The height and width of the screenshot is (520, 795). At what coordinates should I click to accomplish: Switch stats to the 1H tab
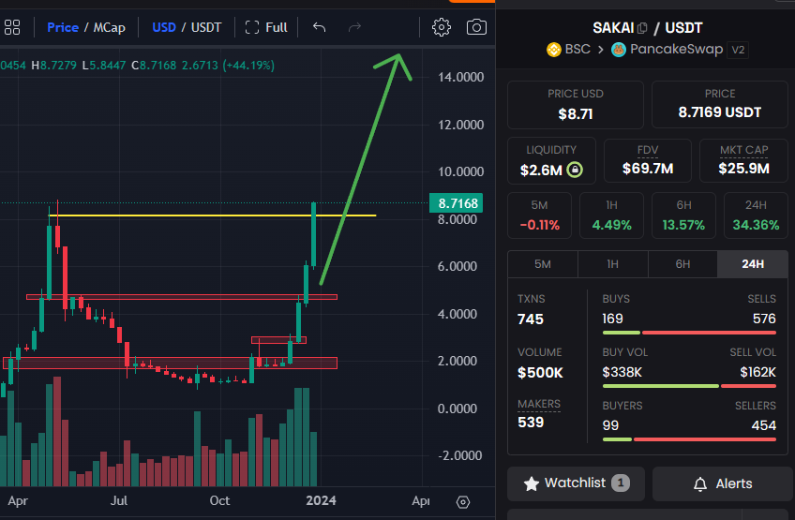pos(612,264)
